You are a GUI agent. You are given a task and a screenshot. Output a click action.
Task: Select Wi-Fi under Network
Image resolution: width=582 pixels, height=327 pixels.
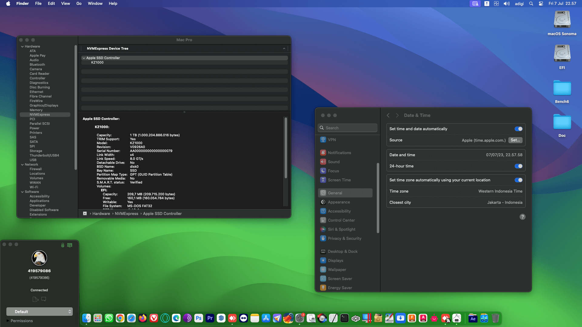point(34,187)
